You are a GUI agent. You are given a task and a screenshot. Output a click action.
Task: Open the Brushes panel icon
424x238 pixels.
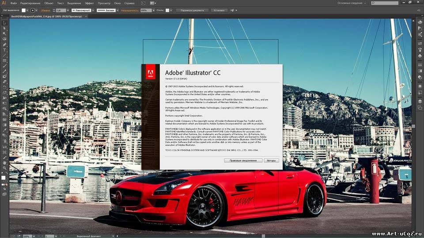(x=420, y=50)
